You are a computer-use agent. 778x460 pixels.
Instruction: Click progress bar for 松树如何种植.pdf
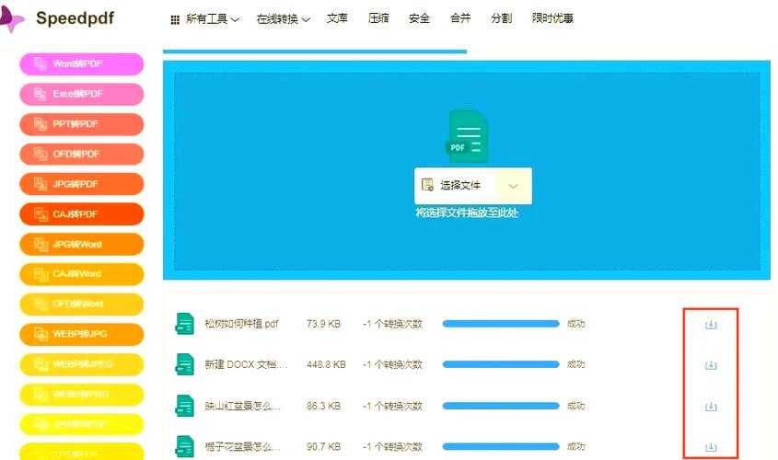point(501,324)
